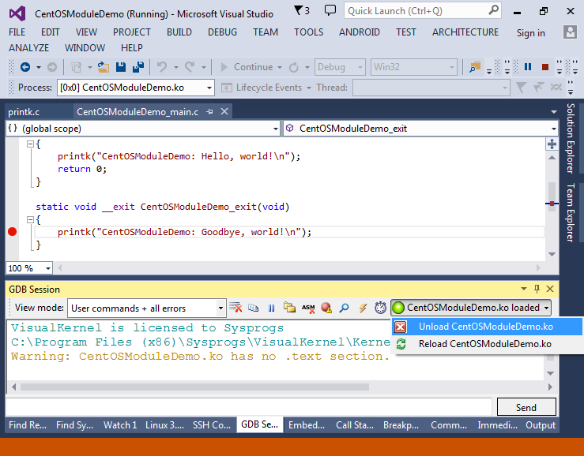Open the Solution Explorer side tab
584x456 pixels.
(x=571, y=138)
